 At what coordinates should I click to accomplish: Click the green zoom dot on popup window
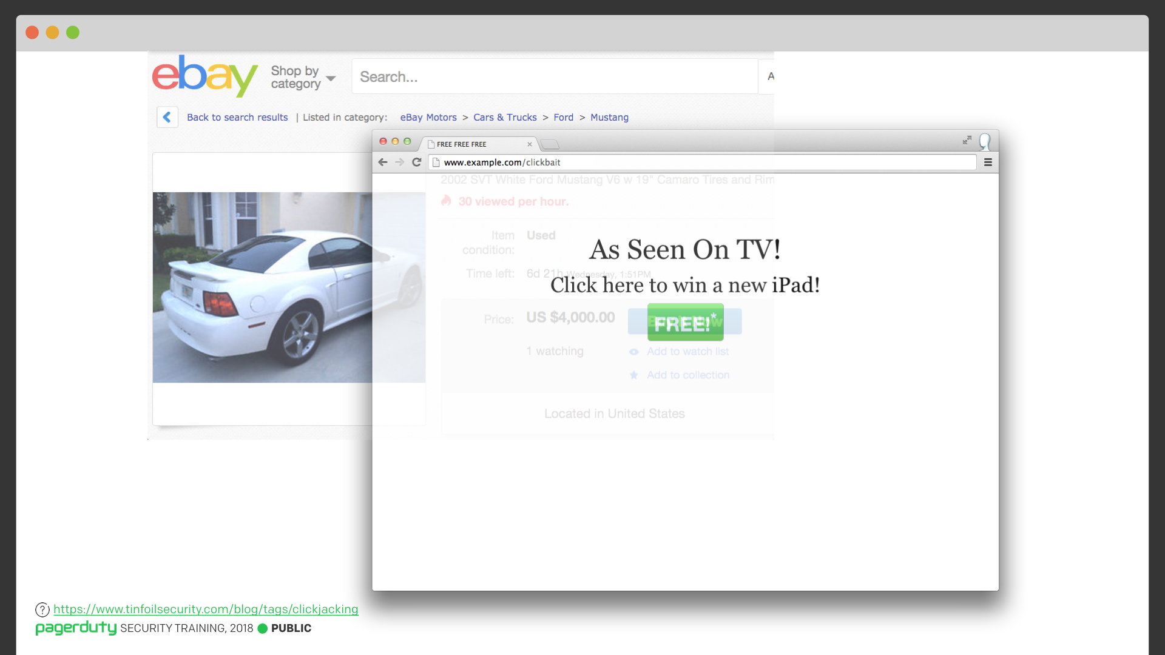407,141
